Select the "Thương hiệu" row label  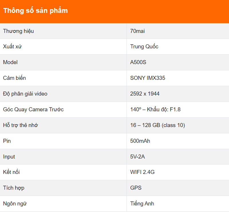(18, 31)
